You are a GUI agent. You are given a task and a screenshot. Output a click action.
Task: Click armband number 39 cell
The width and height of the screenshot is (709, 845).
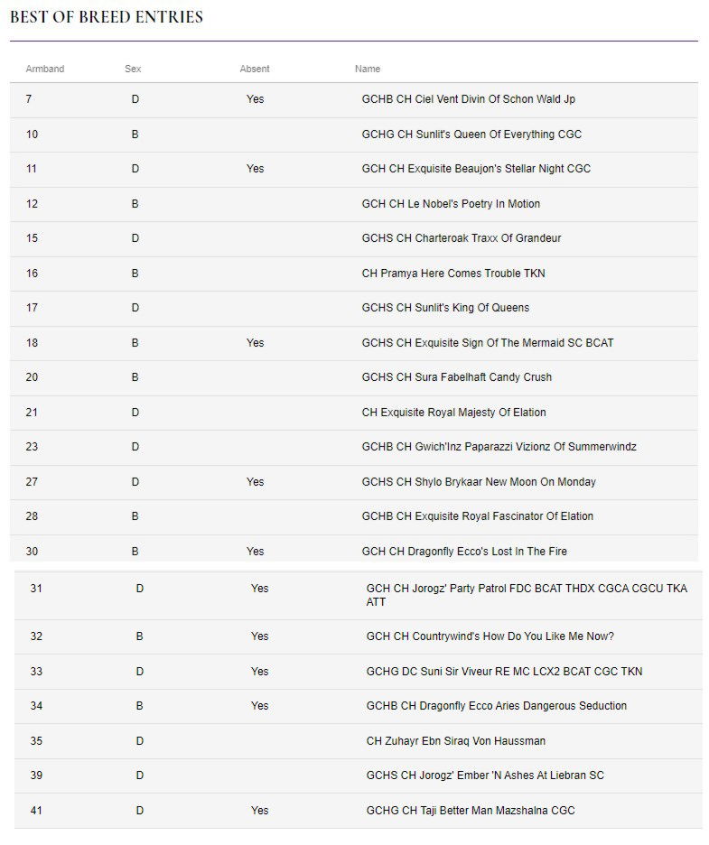pos(36,776)
